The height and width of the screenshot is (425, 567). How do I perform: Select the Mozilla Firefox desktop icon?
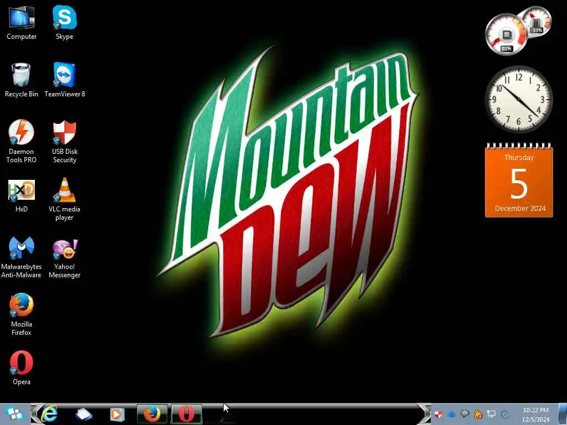pyautogui.click(x=22, y=314)
